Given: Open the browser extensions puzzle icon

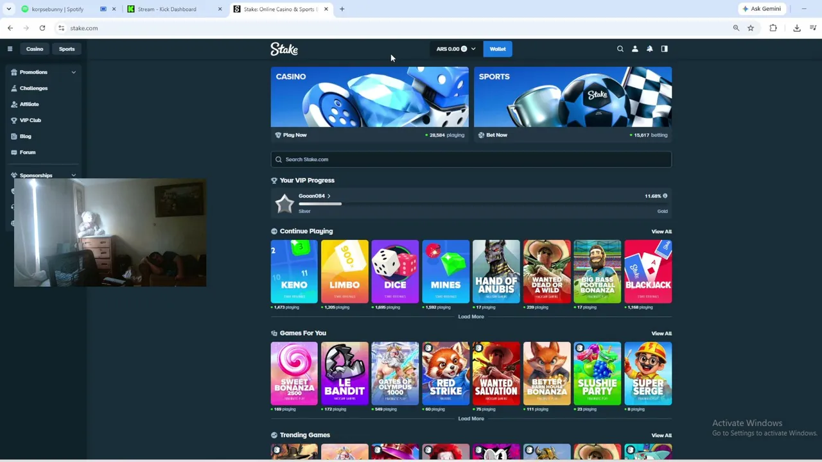Looking at the screenshot, I should coord(773,28).
